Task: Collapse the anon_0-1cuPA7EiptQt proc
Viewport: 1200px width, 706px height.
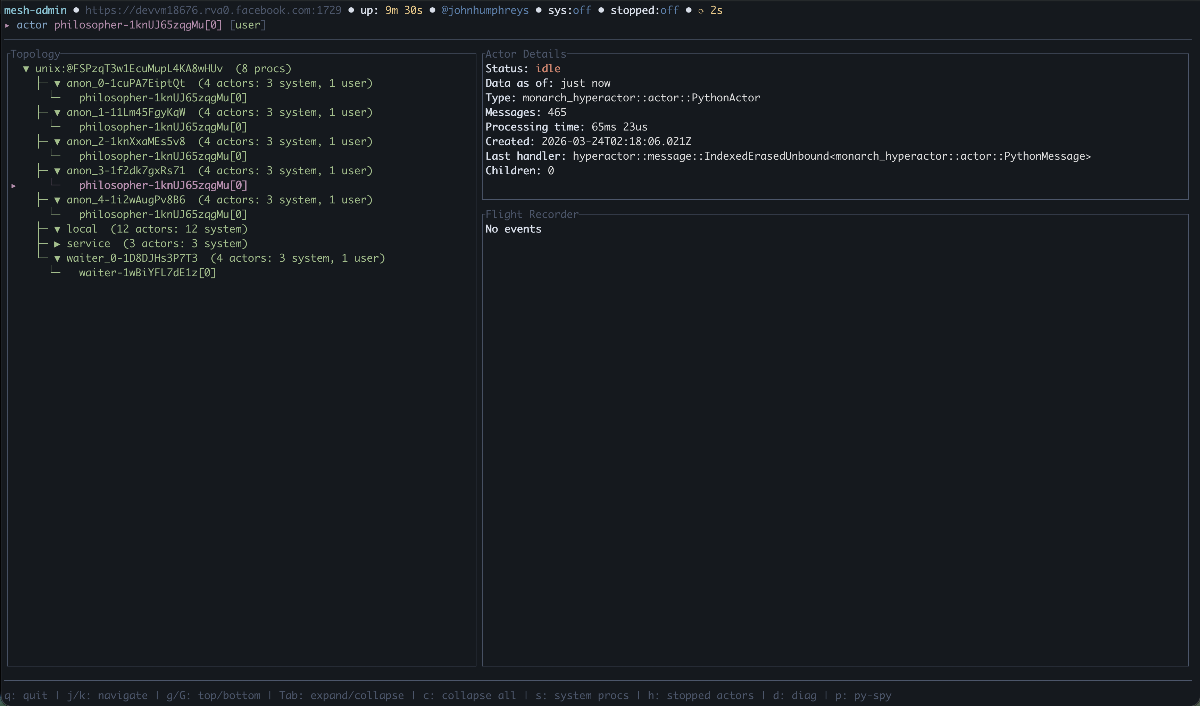Action: (x=57, y=84)
